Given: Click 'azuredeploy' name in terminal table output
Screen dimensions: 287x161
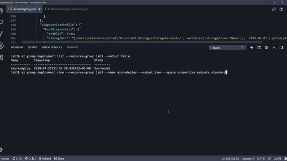Looking at the screenshot, I should [x=21, y=68].
